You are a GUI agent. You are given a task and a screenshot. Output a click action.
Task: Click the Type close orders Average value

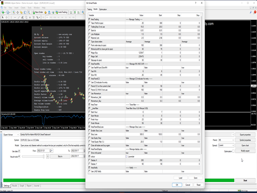point(135,42)
